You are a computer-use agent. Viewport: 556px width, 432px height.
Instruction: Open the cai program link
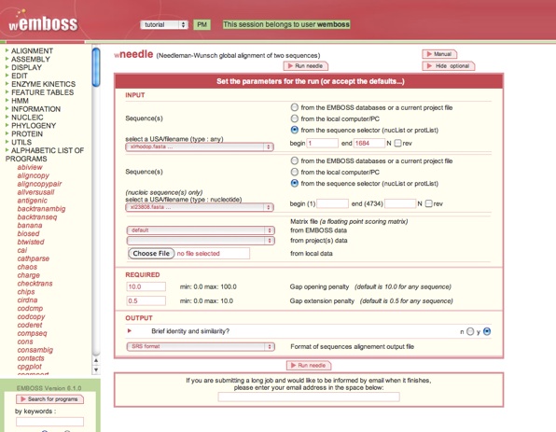point(22,250)
